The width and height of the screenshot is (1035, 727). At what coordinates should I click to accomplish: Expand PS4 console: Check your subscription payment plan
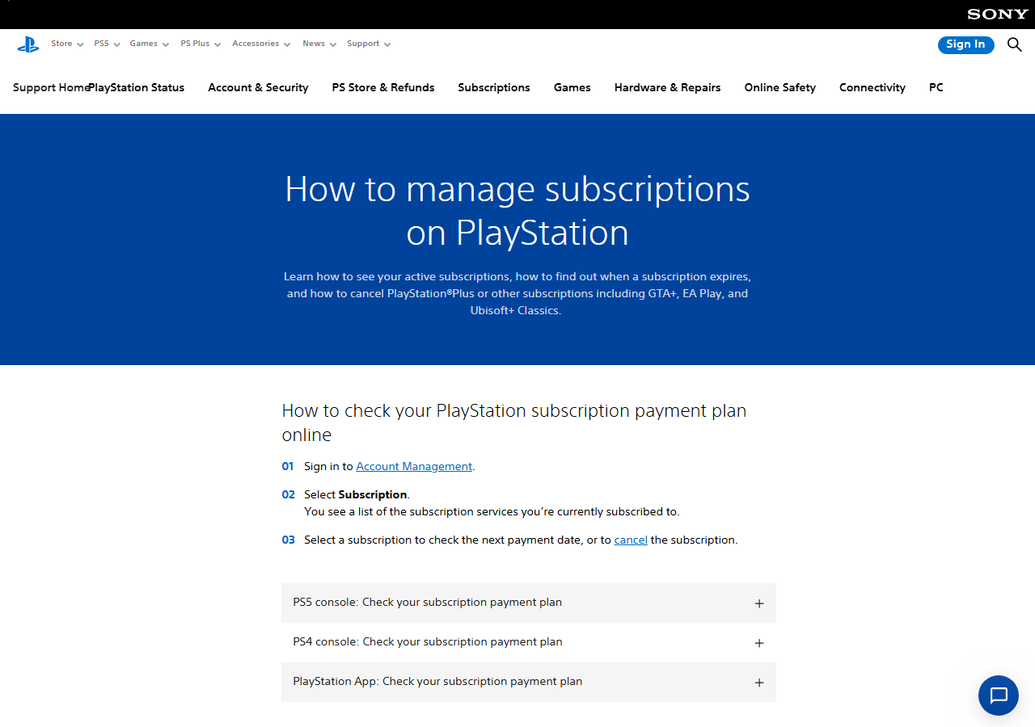pyautogui.click(x=529, y=642)
